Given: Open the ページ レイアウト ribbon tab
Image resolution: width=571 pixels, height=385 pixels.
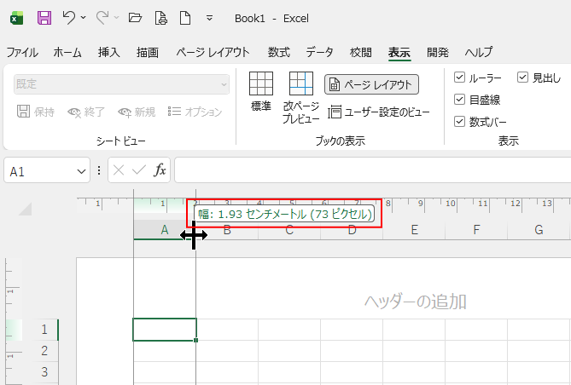Looking at the screenshot, I should [213, 52].
